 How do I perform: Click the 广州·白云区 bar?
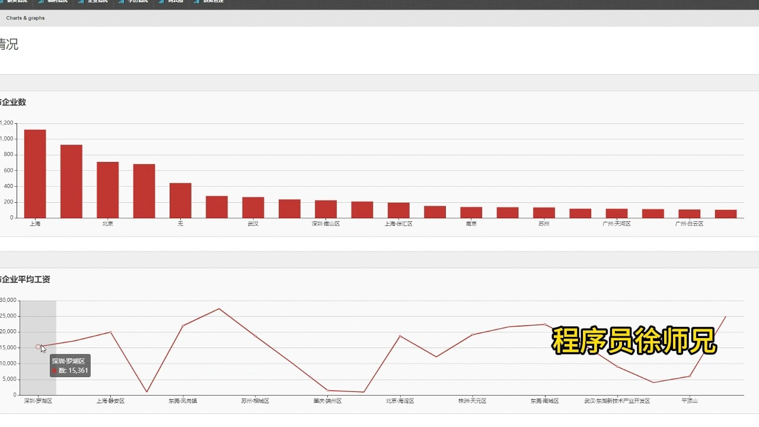pyautogui.click(x=689, y=213)
